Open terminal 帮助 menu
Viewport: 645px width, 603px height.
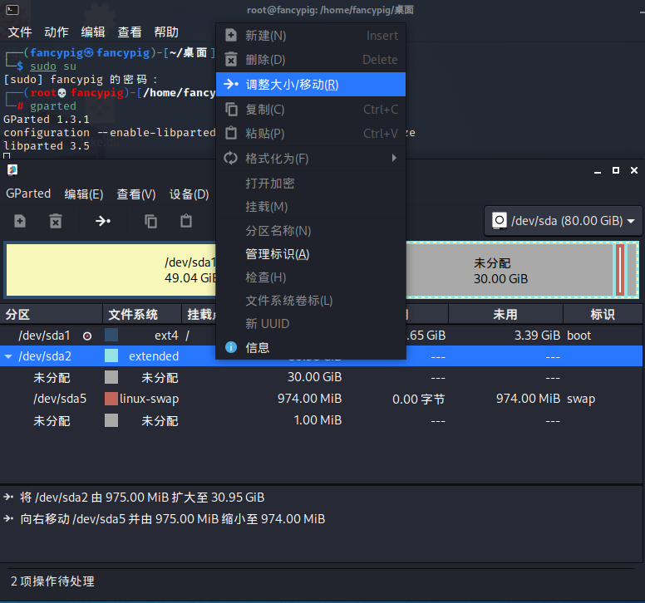pos(166,32)
